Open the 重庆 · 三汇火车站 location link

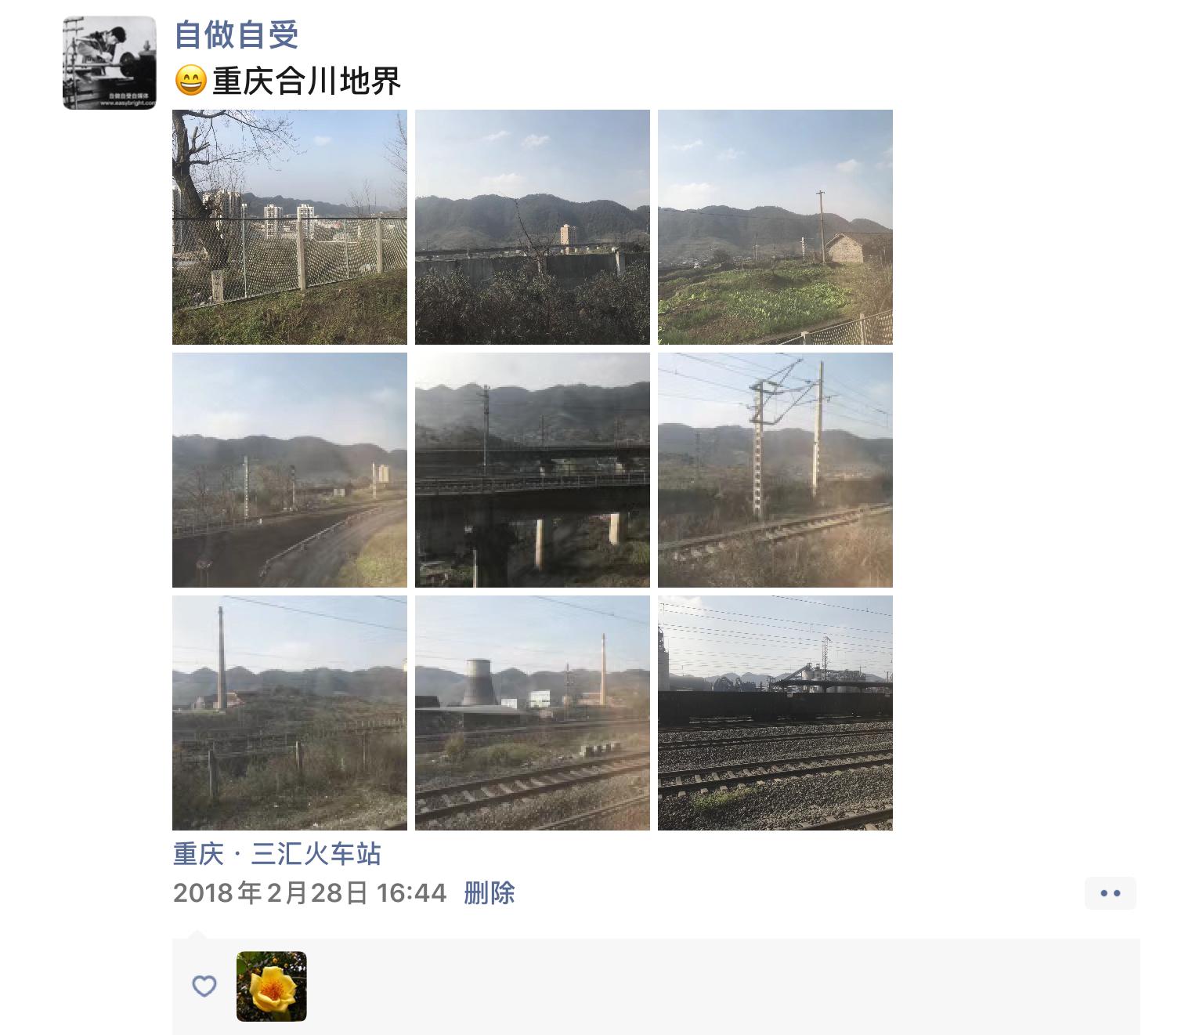277,853
